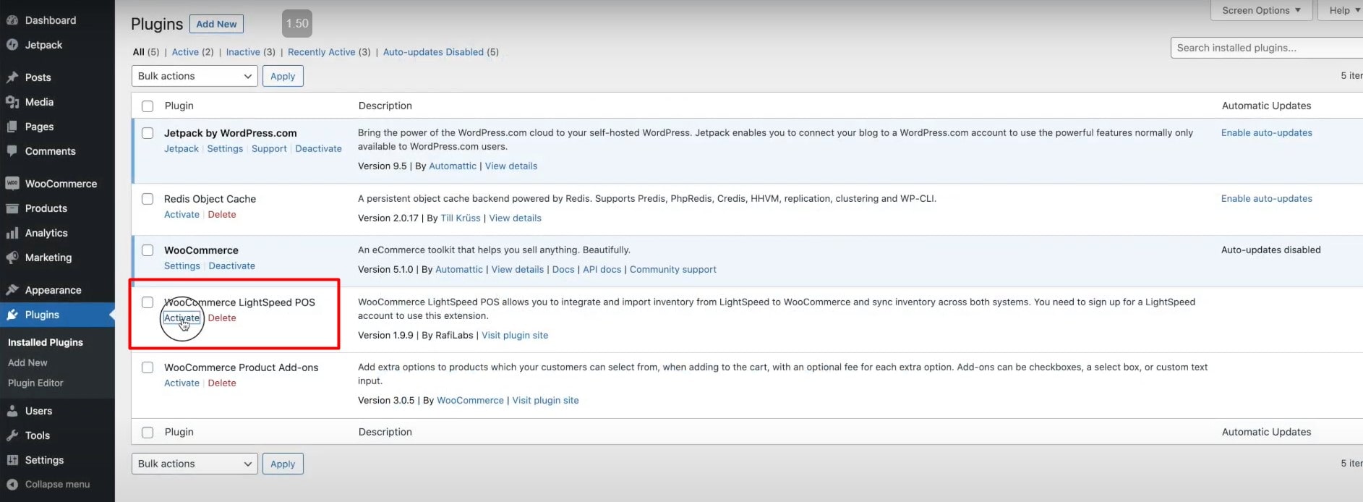The width and height of the screenshot is (1363, 502).
Task: Open the bottom Bulk actions dropdown
Action: pos(195,464)
